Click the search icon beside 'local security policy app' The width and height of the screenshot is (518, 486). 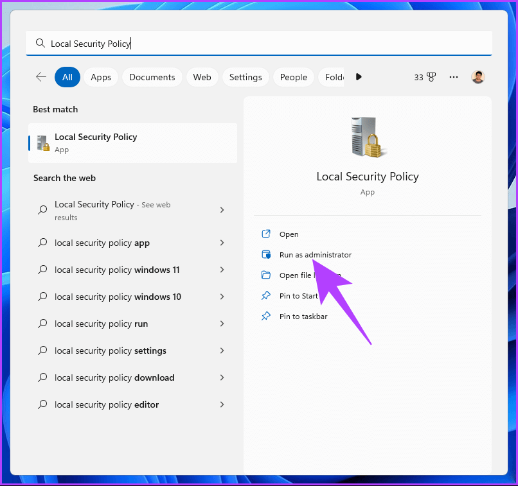point(42,243)
